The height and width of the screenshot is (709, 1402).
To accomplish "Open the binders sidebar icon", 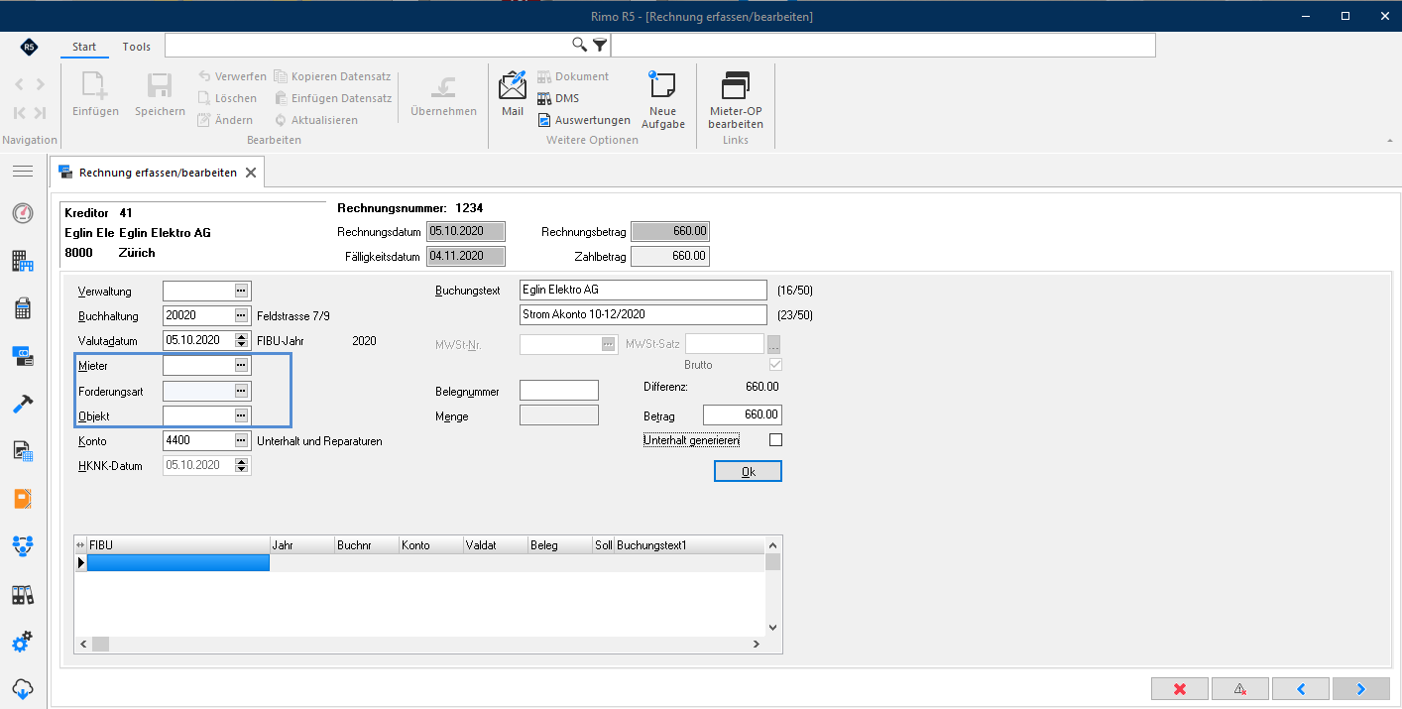I will click(23, 595).
